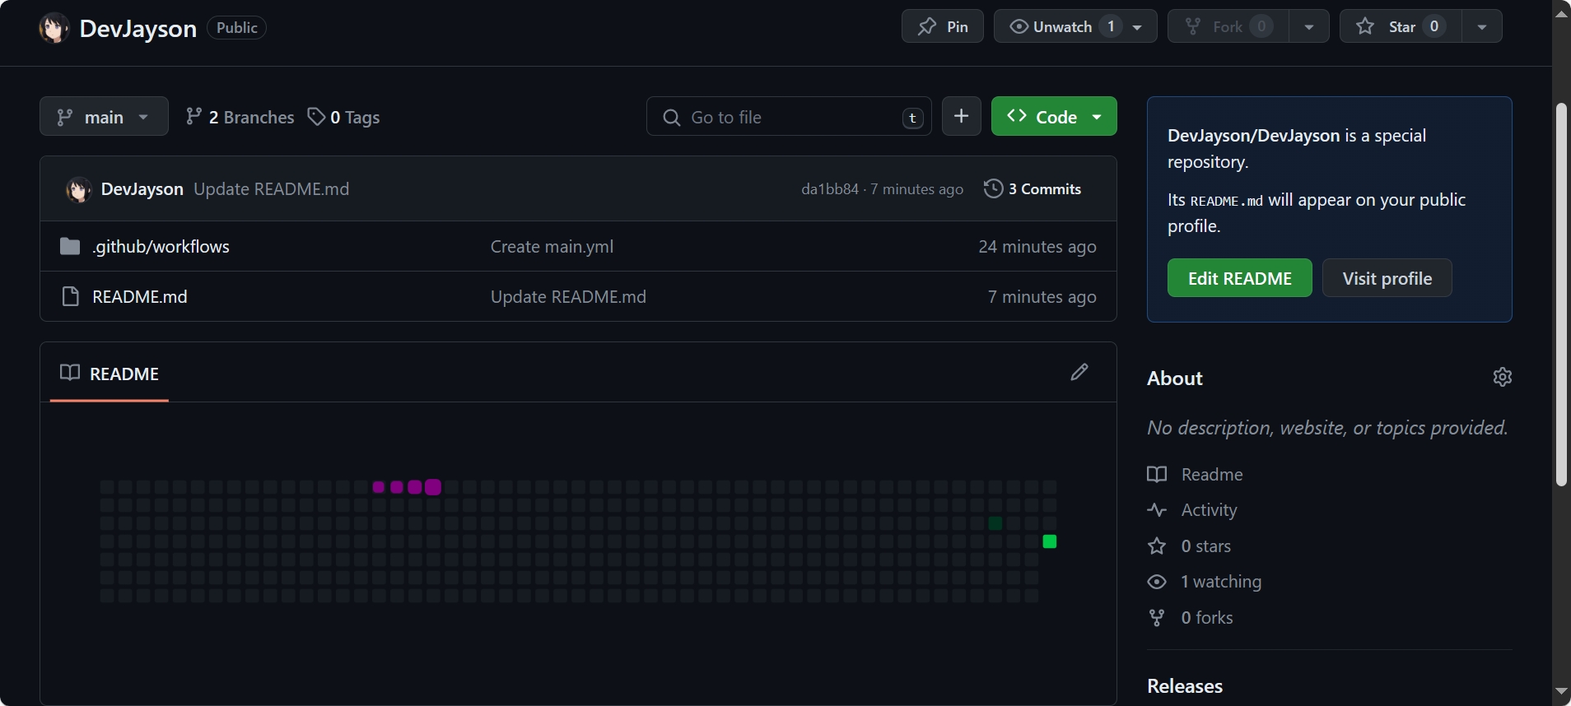Click the scrollbar up arrow

[x=1561, y=14]
